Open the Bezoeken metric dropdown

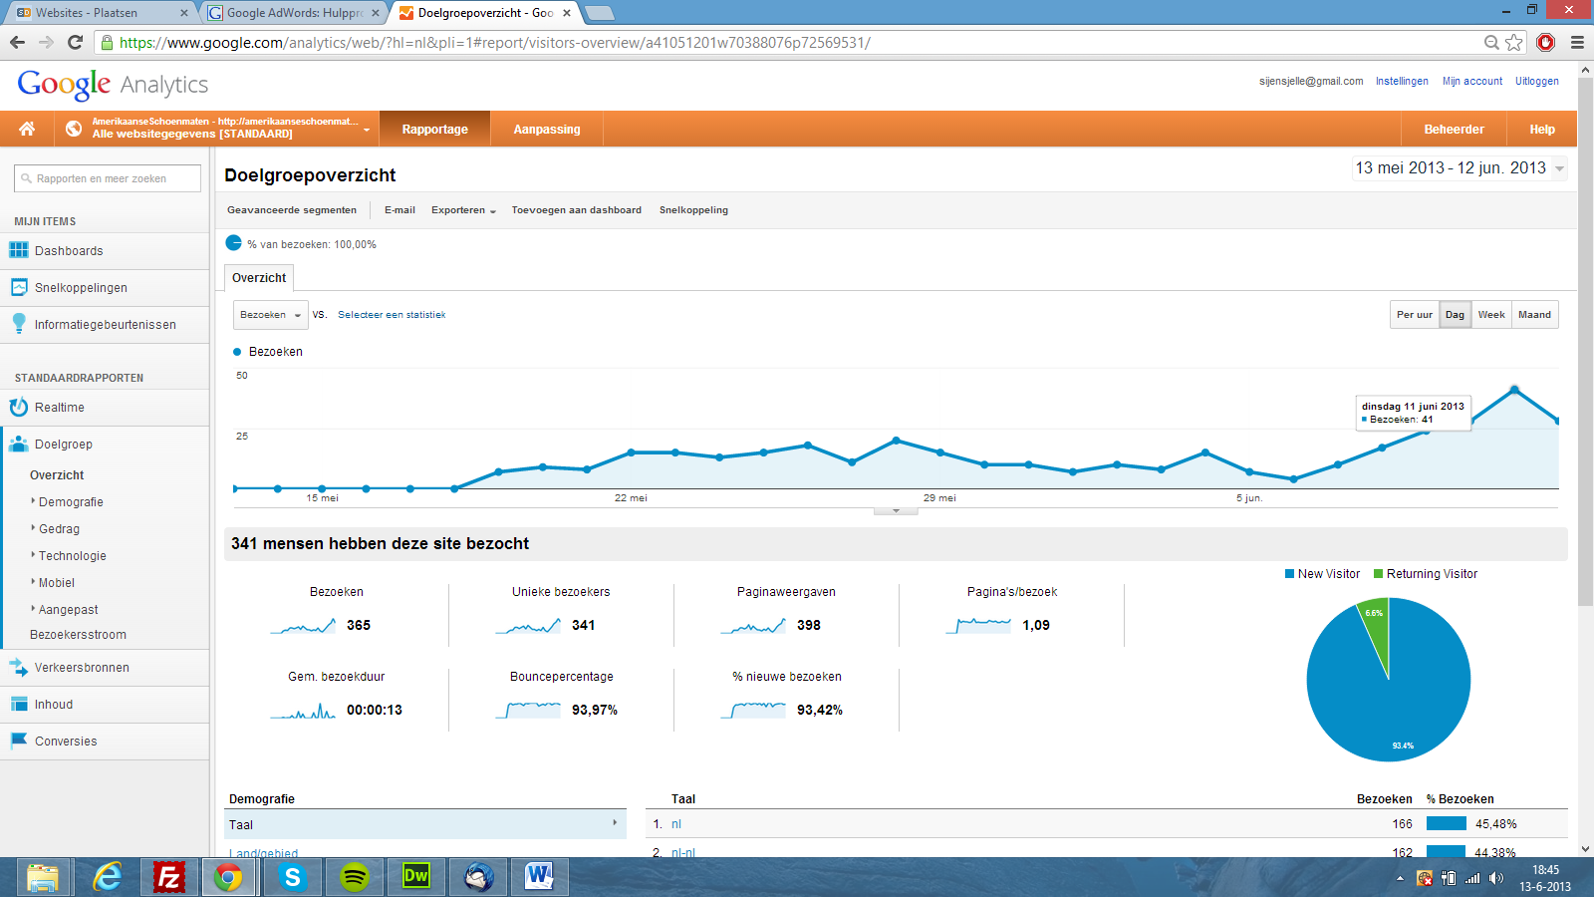[x=271, y=315]
